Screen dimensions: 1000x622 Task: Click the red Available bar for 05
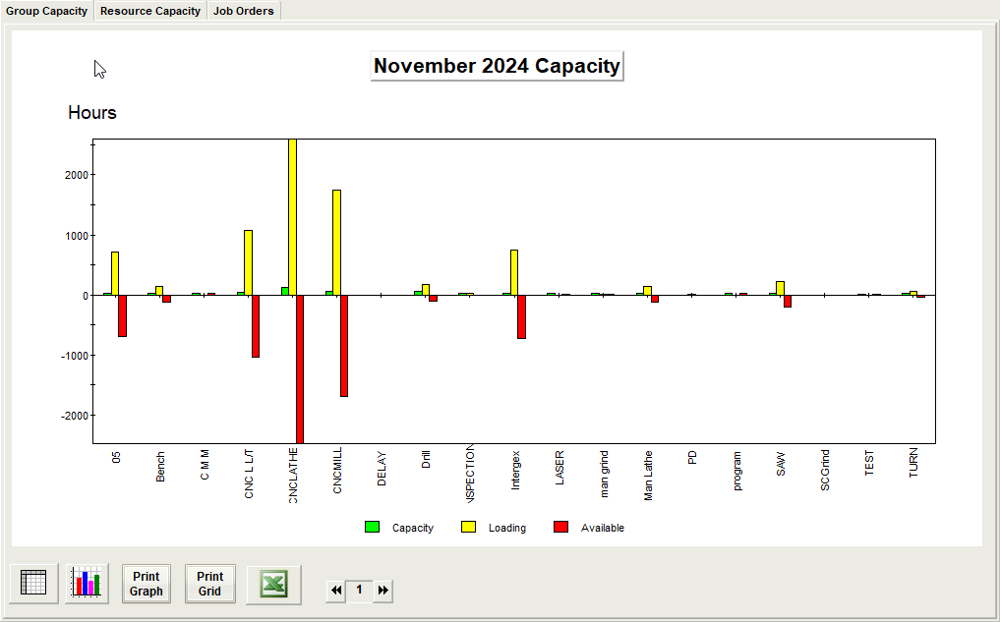[x=123, y=315]
